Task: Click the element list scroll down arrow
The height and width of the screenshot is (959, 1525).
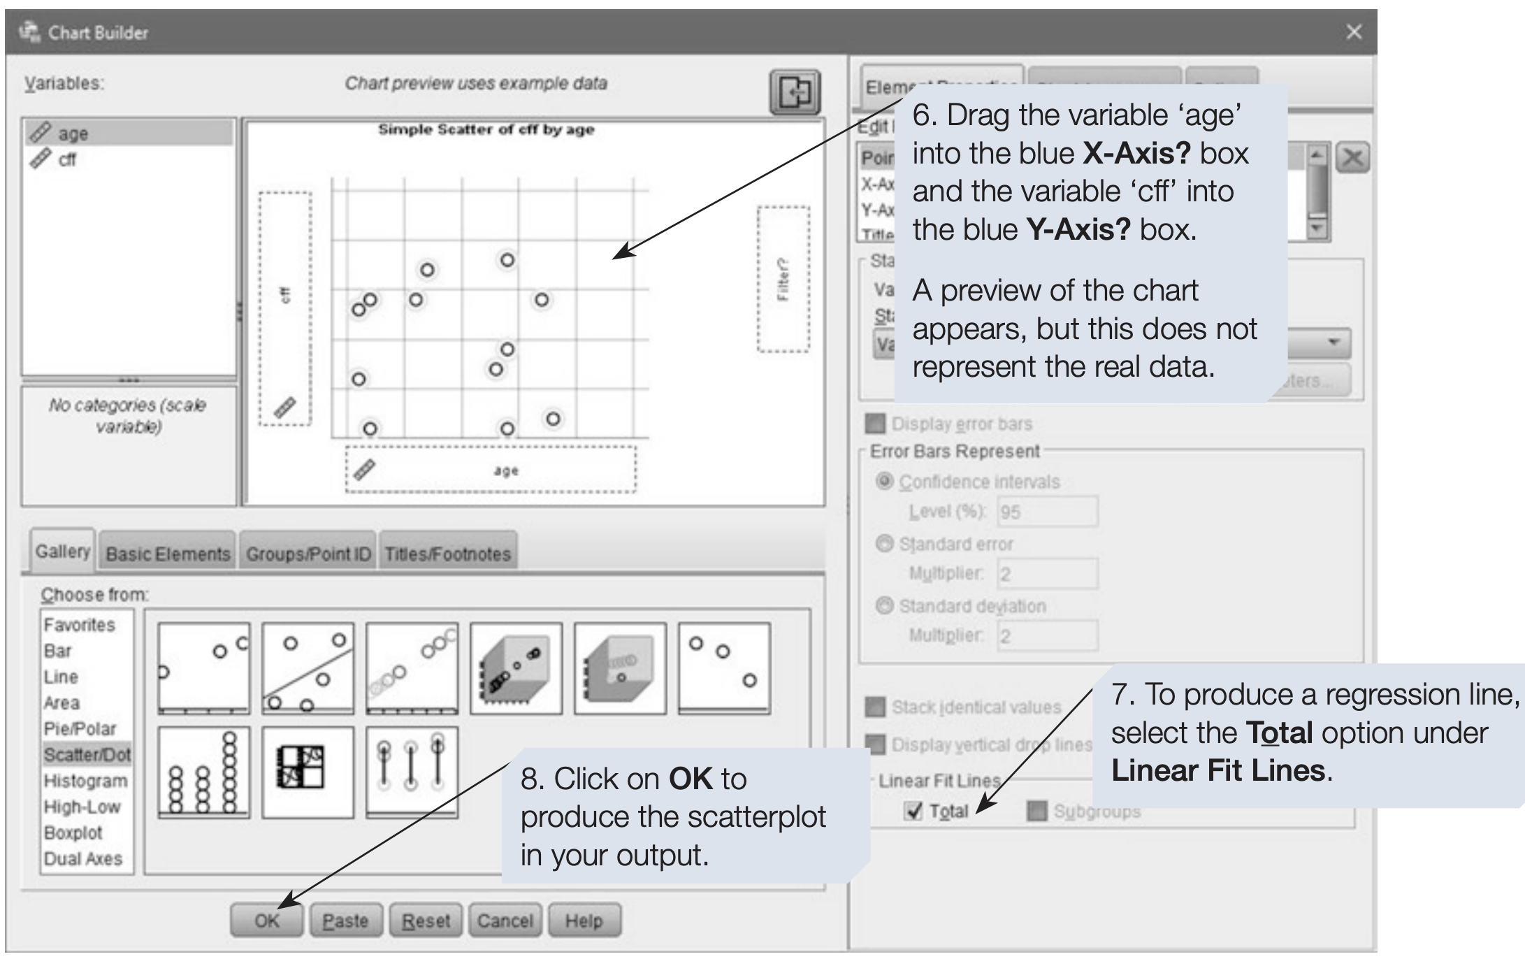Action: (1317, 229)
